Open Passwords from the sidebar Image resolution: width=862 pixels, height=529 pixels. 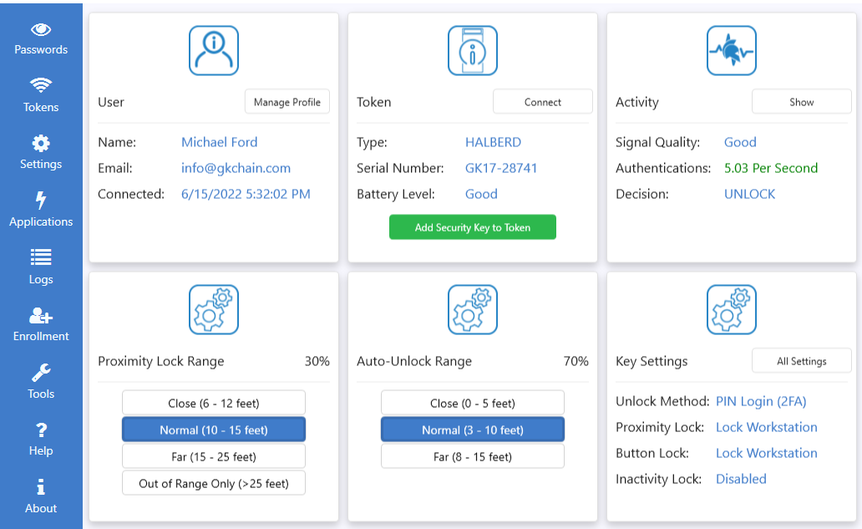[x=41, y=39]
